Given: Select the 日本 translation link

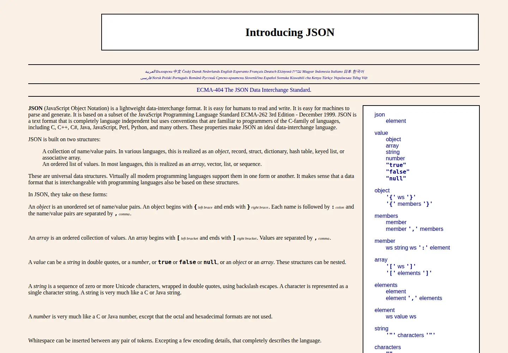Looking at the screenshot, I should coord(348,71).
